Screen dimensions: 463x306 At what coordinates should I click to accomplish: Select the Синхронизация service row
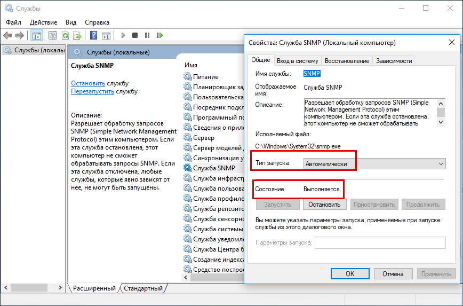[x=214, y=158]
